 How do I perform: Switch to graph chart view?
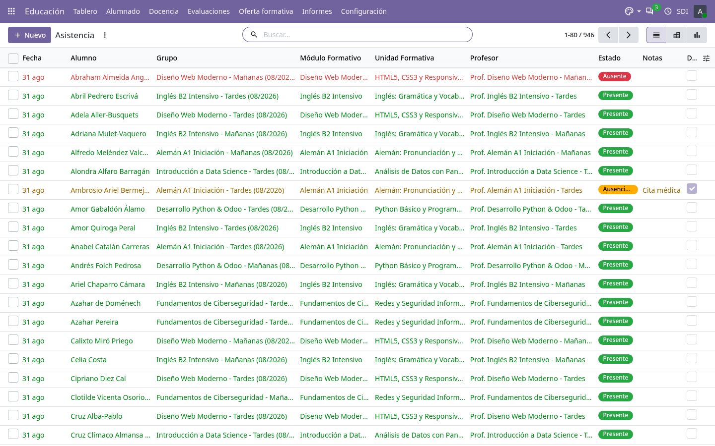coord(697,35)
